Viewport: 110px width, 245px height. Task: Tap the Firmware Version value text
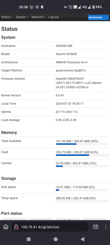[x=79, y=83]
